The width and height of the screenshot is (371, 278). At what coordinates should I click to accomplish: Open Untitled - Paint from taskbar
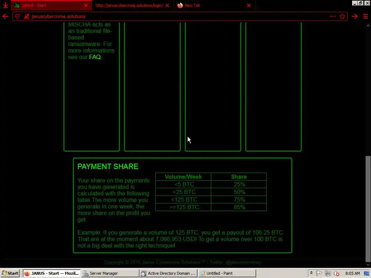point(227,273)
